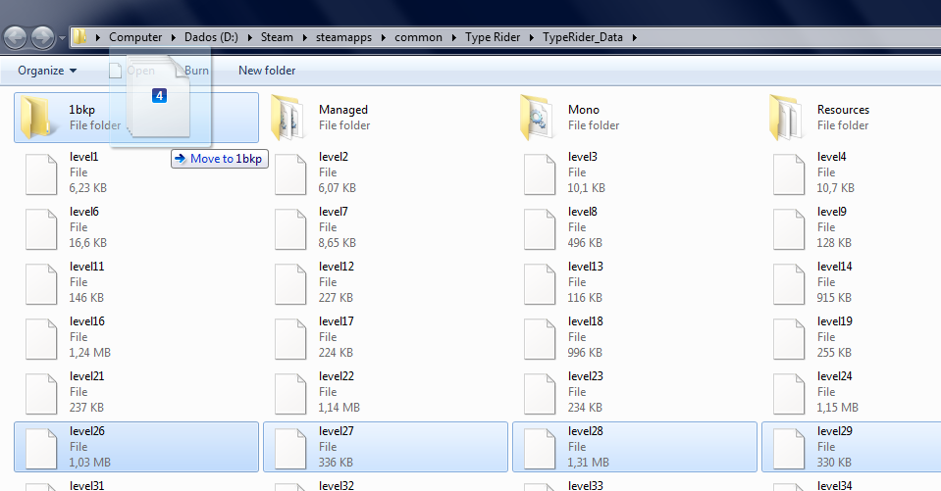Screen dimensions: 941x491
Task: Navigate to Dados (D:) in the address bar
Action: 211,37
